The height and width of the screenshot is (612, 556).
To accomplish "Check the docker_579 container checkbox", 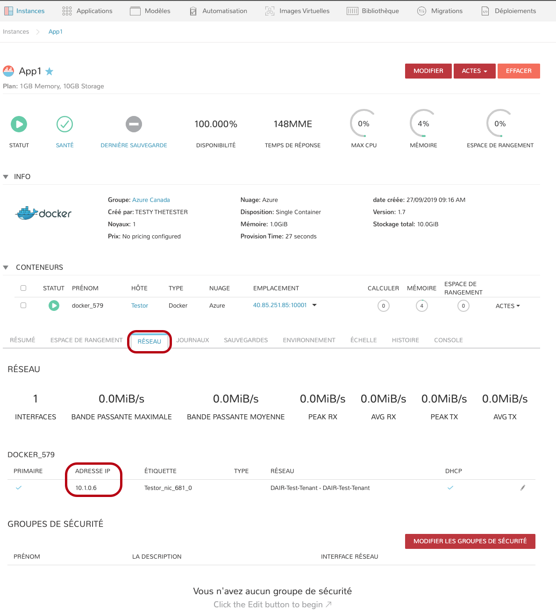I will [x=23, y=305].
